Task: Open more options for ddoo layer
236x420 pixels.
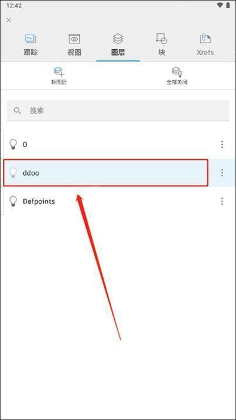Action: coord(222,173)
